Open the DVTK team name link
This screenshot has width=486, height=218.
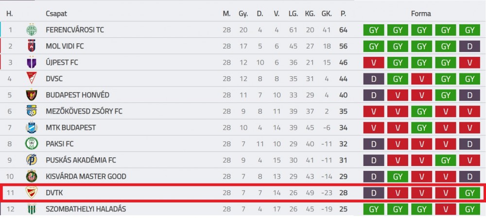click(x=54, y=193)
